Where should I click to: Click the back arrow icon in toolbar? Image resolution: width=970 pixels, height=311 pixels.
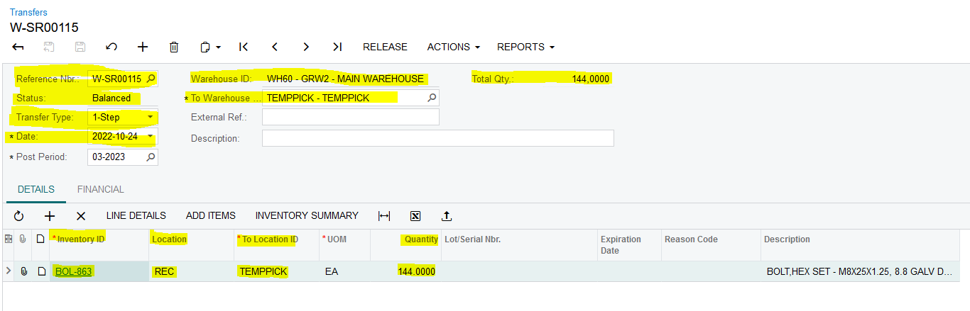pyautogui.click(x=18, y=47)
